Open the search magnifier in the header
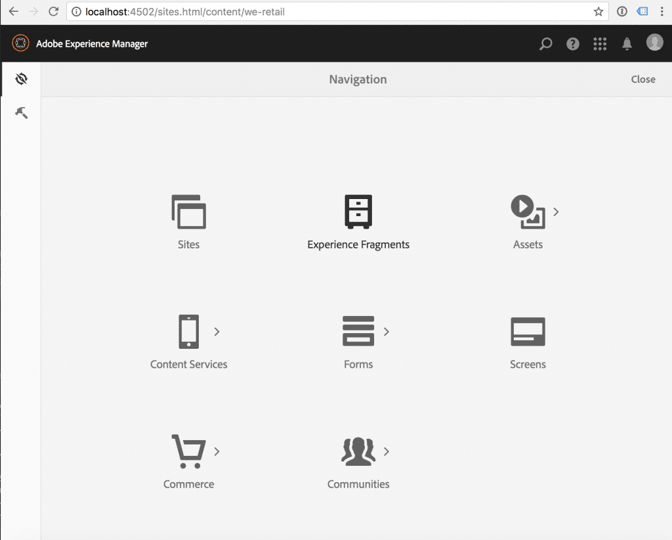 (x=545, y=44)
